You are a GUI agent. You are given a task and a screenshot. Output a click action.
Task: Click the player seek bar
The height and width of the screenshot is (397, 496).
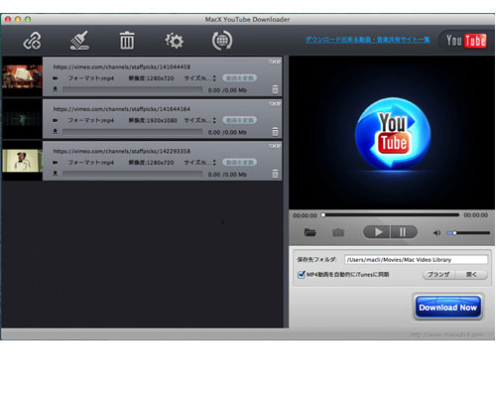[391, 215]
